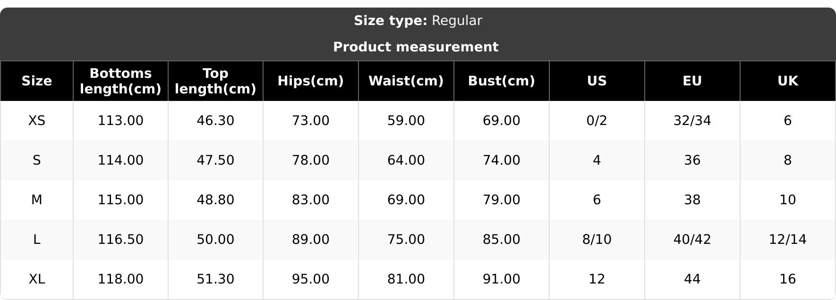836x300 pixels.
Task: Select the Hips(cm) column header
Action: click(x=310, y=81)
